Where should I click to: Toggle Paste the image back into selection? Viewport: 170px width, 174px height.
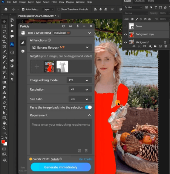pos(88,107)
